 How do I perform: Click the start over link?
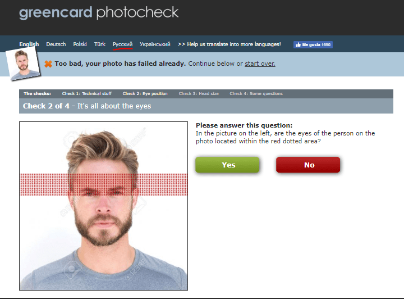click(260, 64)
